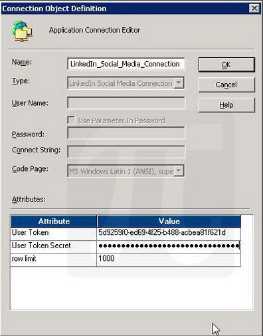
Task: Select the User Token value cell
Action: (169, 234)
